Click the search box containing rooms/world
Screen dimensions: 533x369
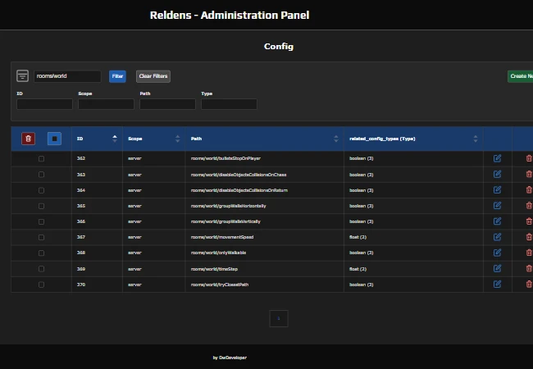tap(67, 76)
